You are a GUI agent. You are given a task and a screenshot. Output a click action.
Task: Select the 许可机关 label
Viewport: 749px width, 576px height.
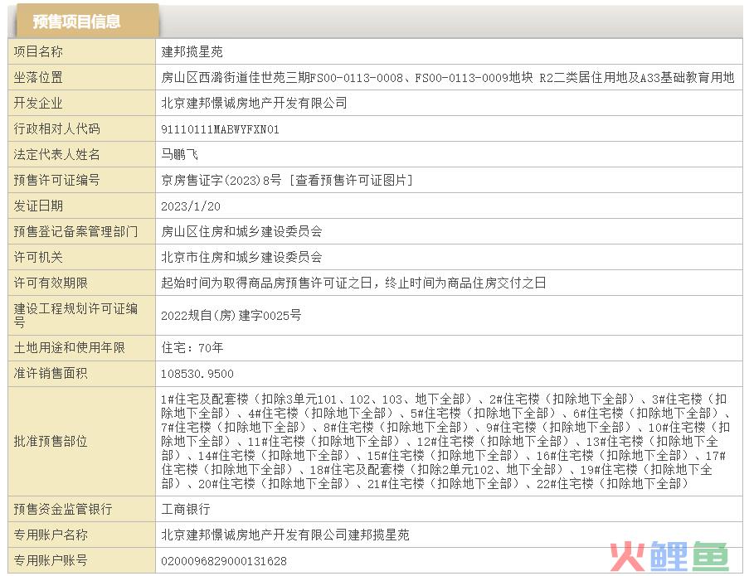coord(38,258)
